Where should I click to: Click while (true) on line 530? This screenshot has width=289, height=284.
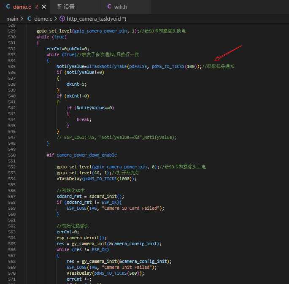[x=51, y=37]
